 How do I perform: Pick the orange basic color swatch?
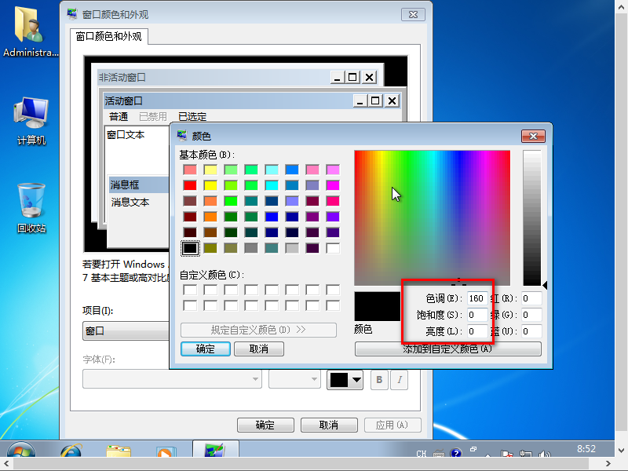(x=210, y=217)
